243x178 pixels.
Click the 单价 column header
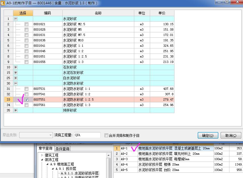click(162, 13)
